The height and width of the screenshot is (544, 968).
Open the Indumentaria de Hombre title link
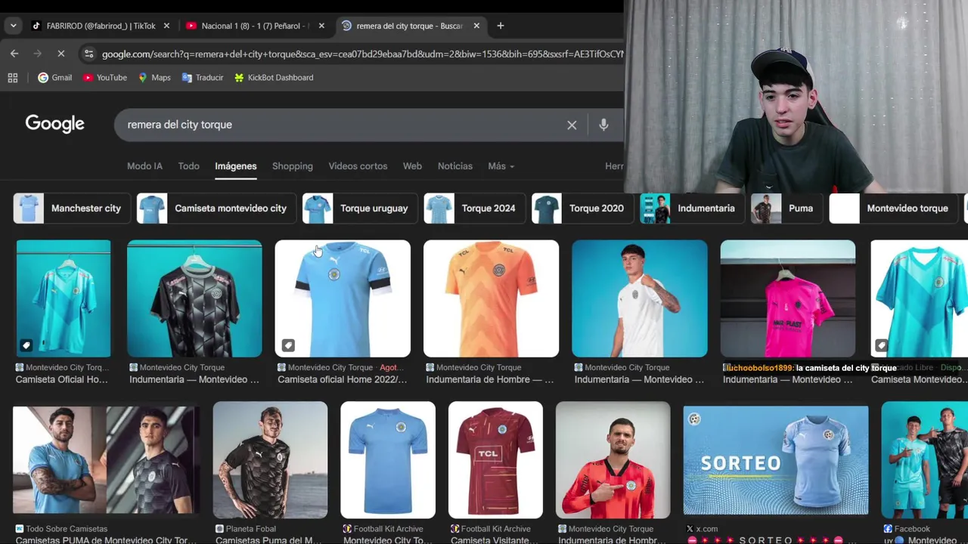(x=489, y=380)
